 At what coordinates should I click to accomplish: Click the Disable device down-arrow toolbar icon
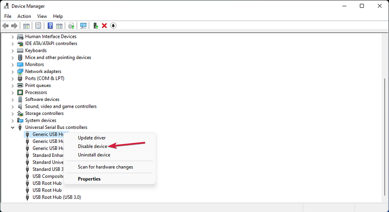[113, 26]
